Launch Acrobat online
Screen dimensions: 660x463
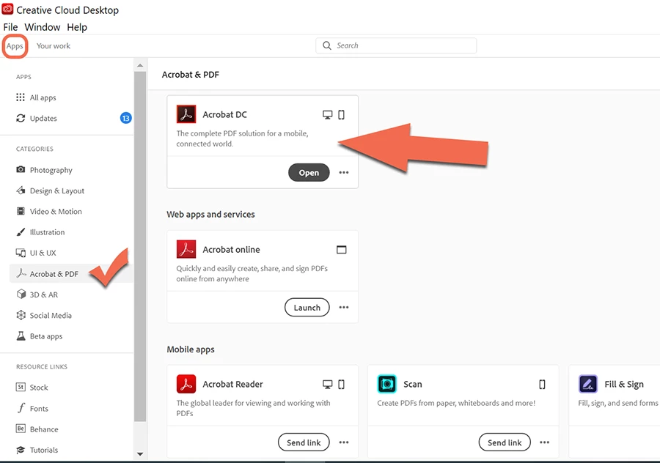[x=307, y=308]
